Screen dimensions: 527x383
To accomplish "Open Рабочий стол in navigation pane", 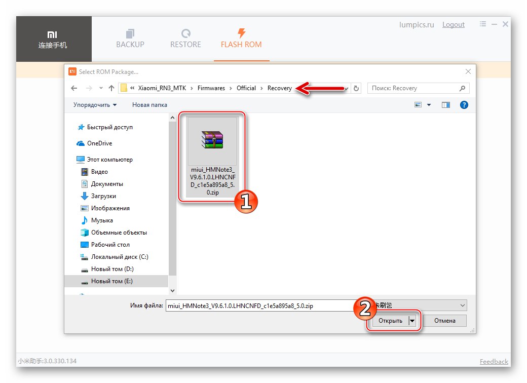I will point(110,244).
